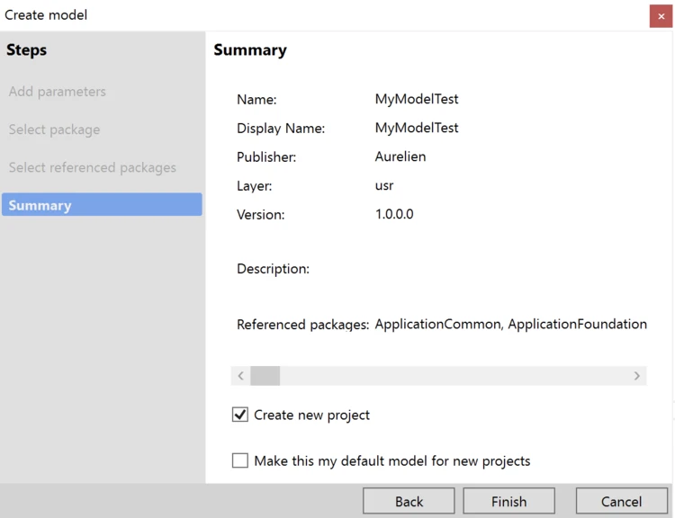
Task: Jump to Select referenced packages step
Action: (93, 167)
